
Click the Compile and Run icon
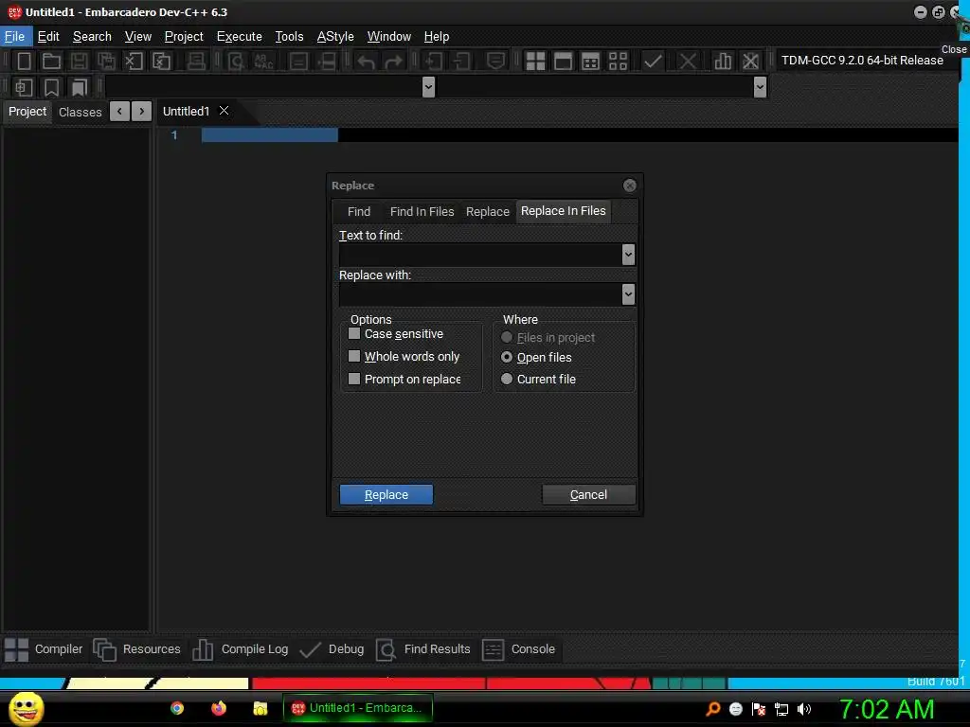(x=591, y=61)
